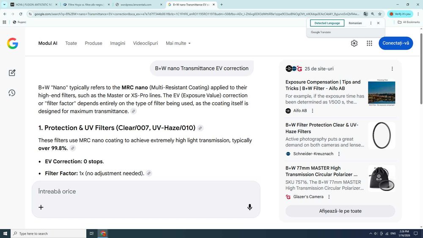Image resolution: width=423 pixels, height=238 pixels.
Task: Click the zoom magnifier icon in address bar
Action: tap(373, 14)
